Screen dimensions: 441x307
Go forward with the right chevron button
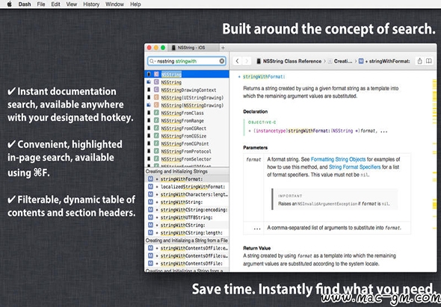(247, 61)
